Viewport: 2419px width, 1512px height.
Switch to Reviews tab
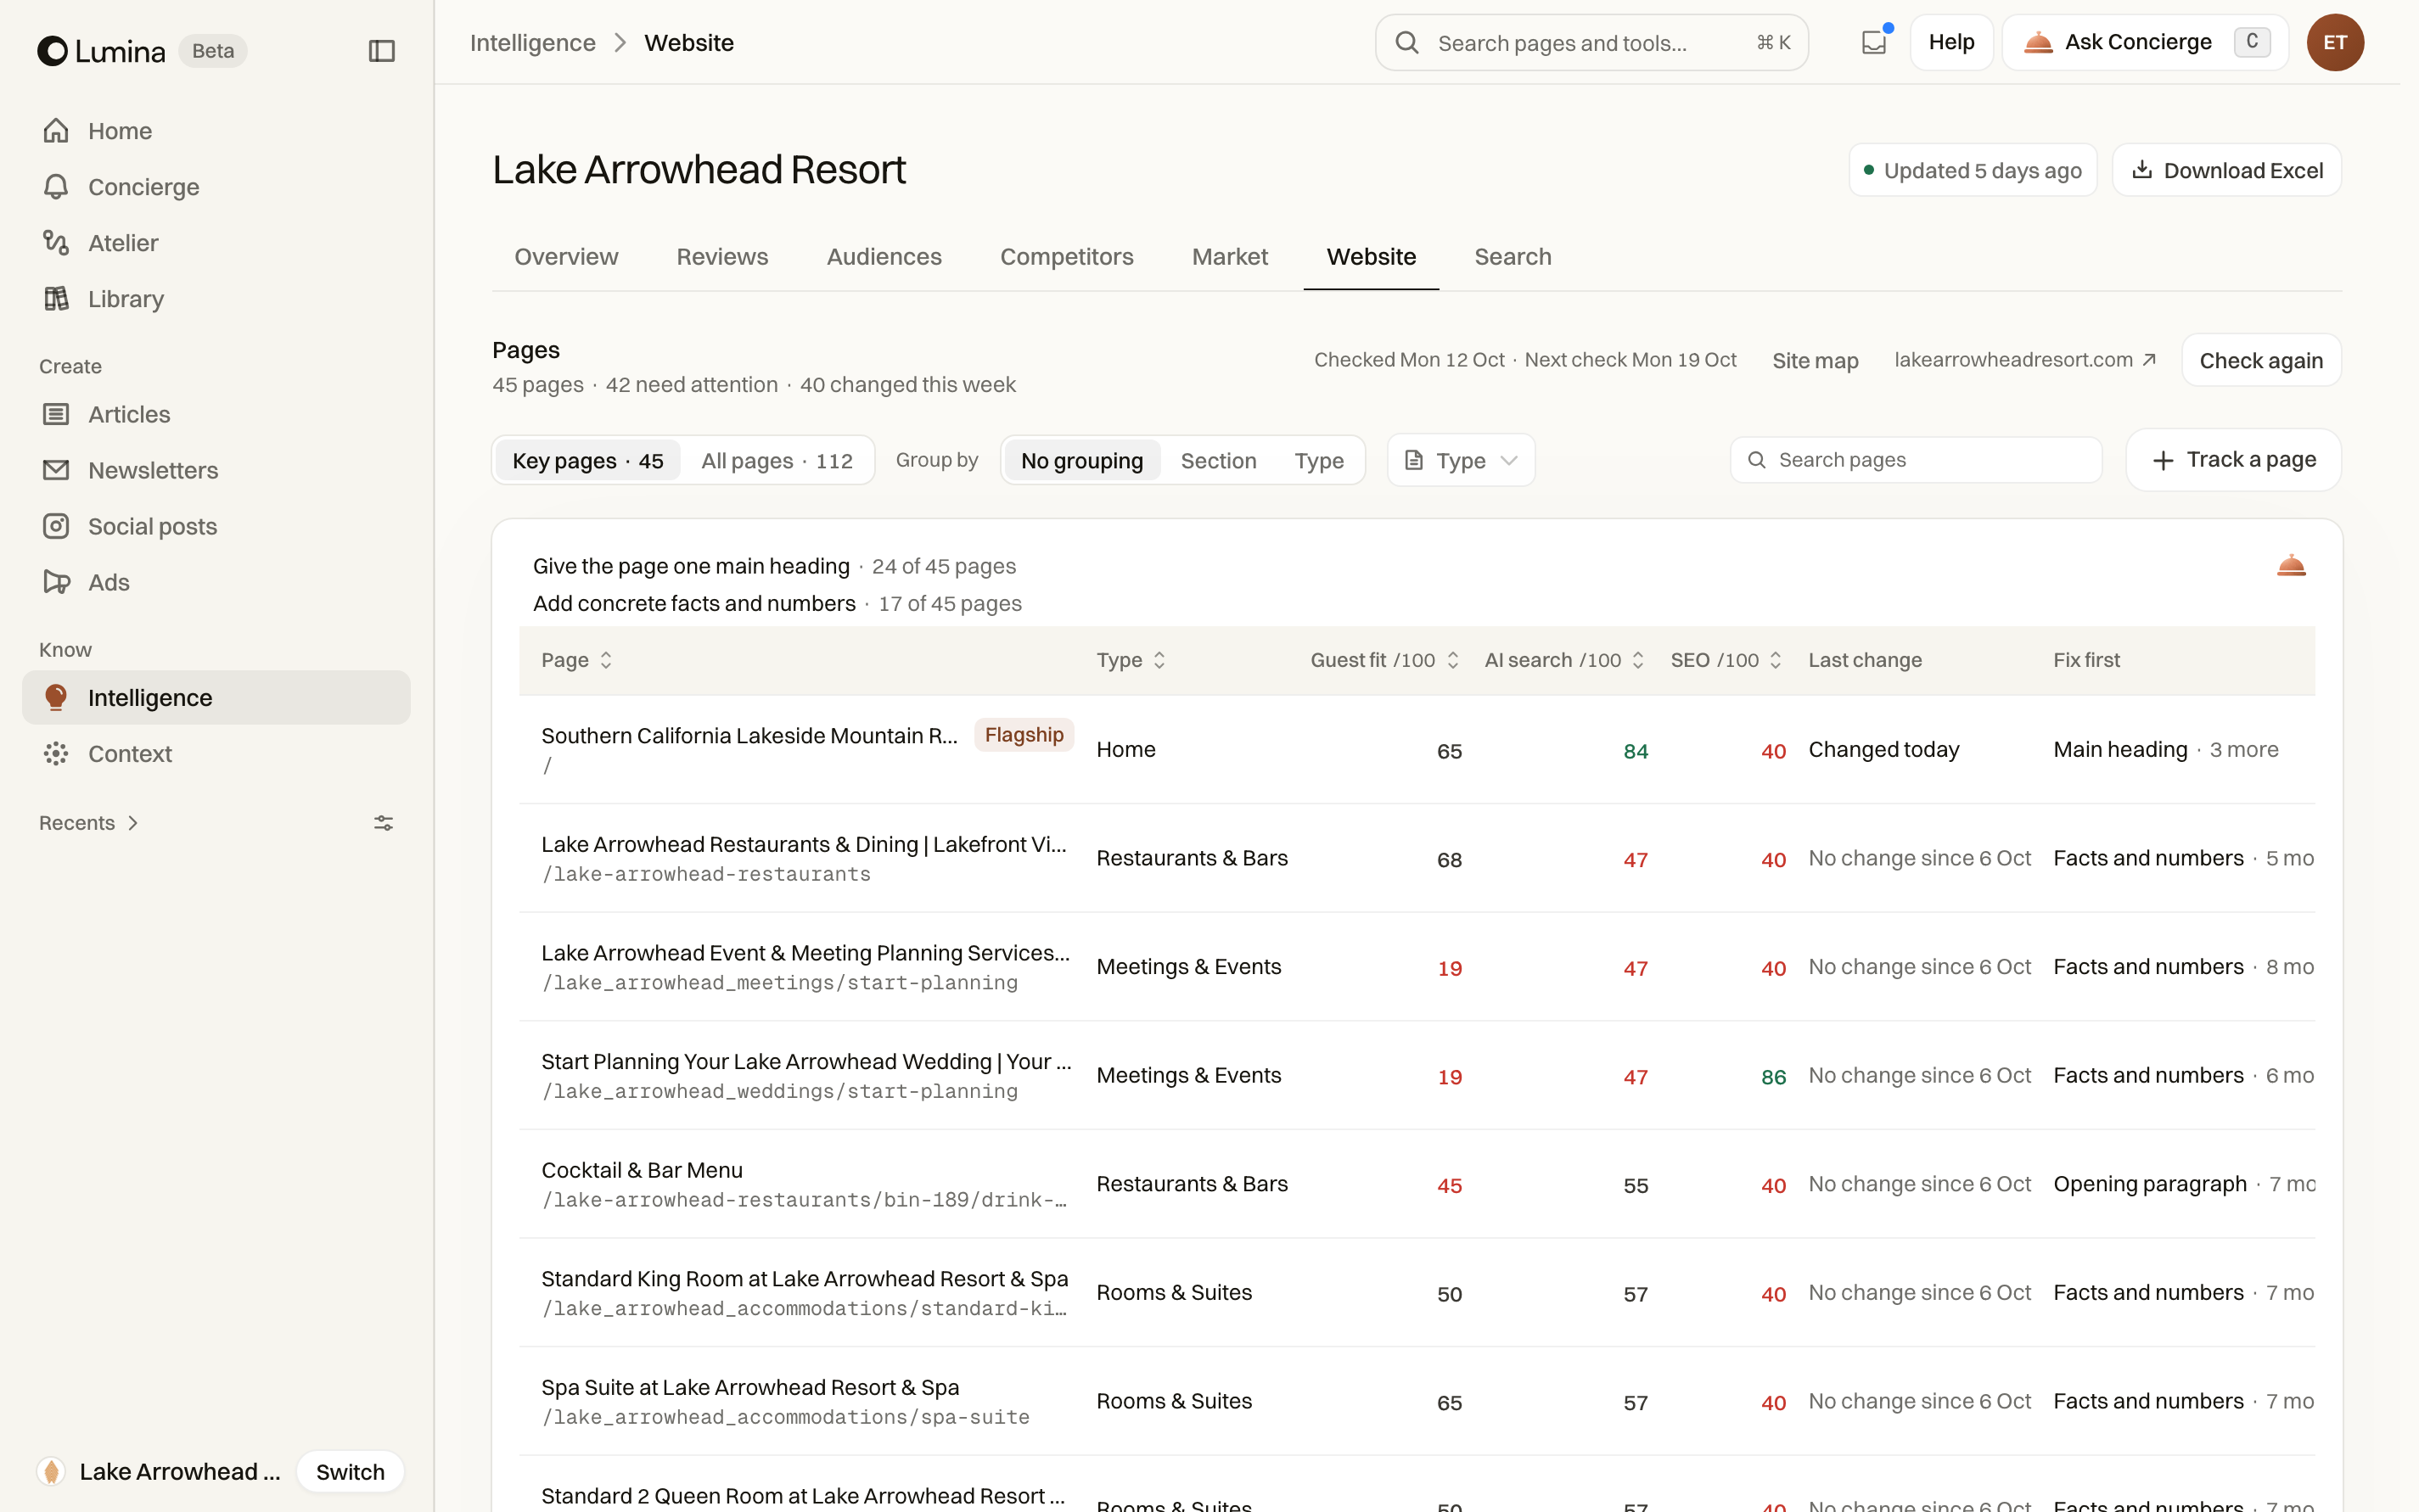tap(722, 257)
